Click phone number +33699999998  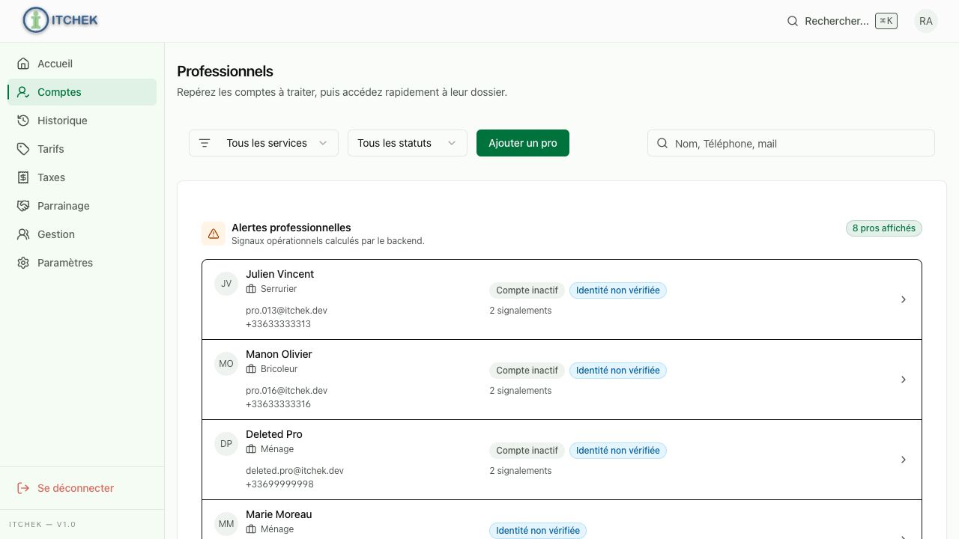[279, 484]
